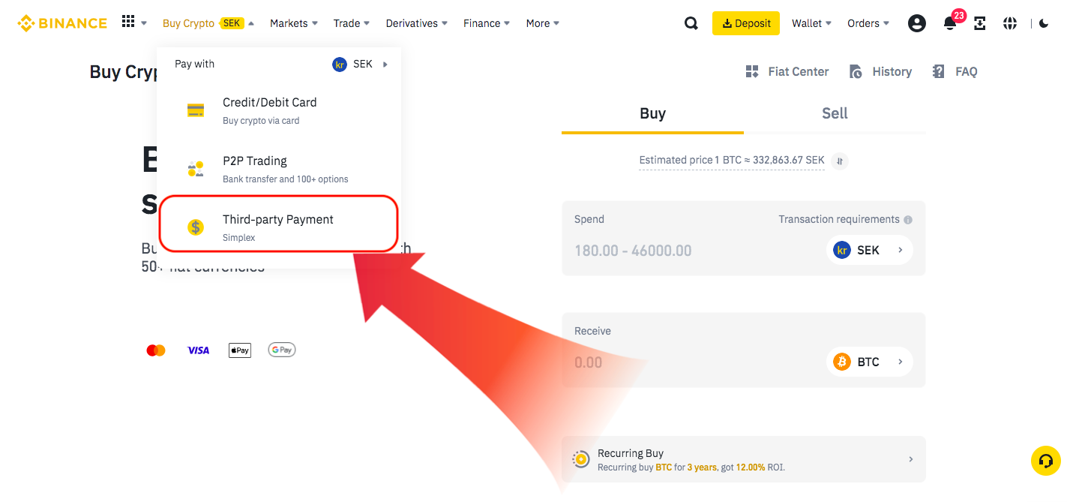Open the user profile icon
This screenshot has height=502, width=1067.
[916, 23]
